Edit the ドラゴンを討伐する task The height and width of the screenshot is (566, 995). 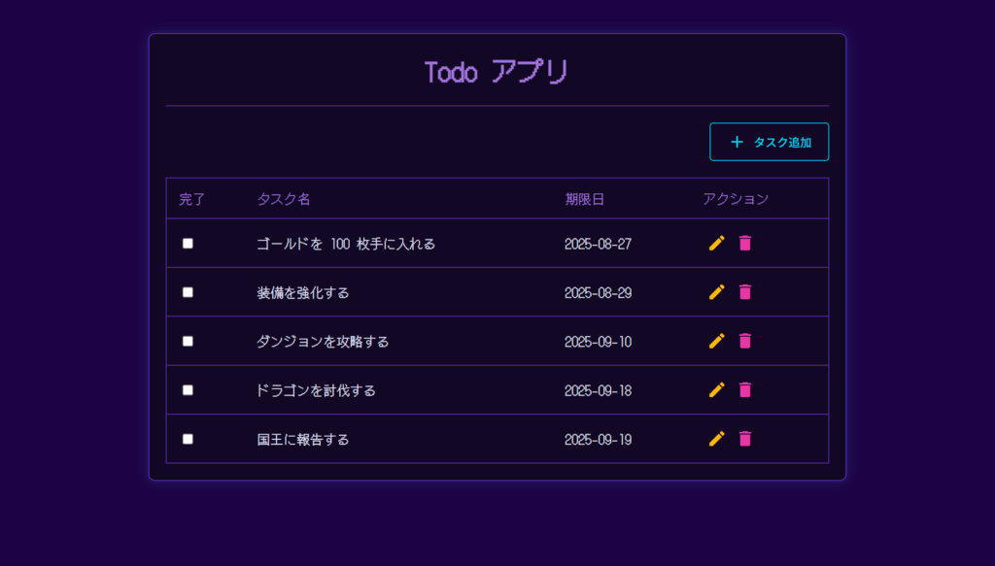[717, 390]
